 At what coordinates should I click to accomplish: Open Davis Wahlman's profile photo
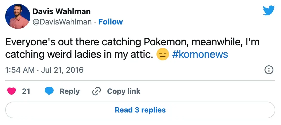click(x=18, y=16)
